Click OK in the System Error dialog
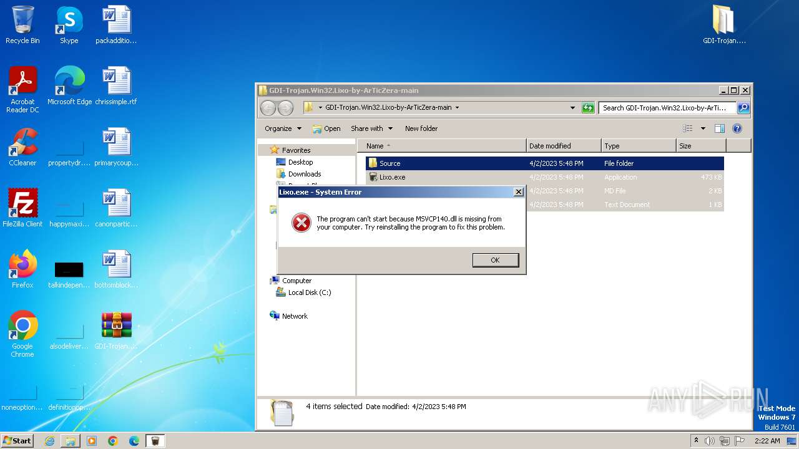 click(495, 260)
